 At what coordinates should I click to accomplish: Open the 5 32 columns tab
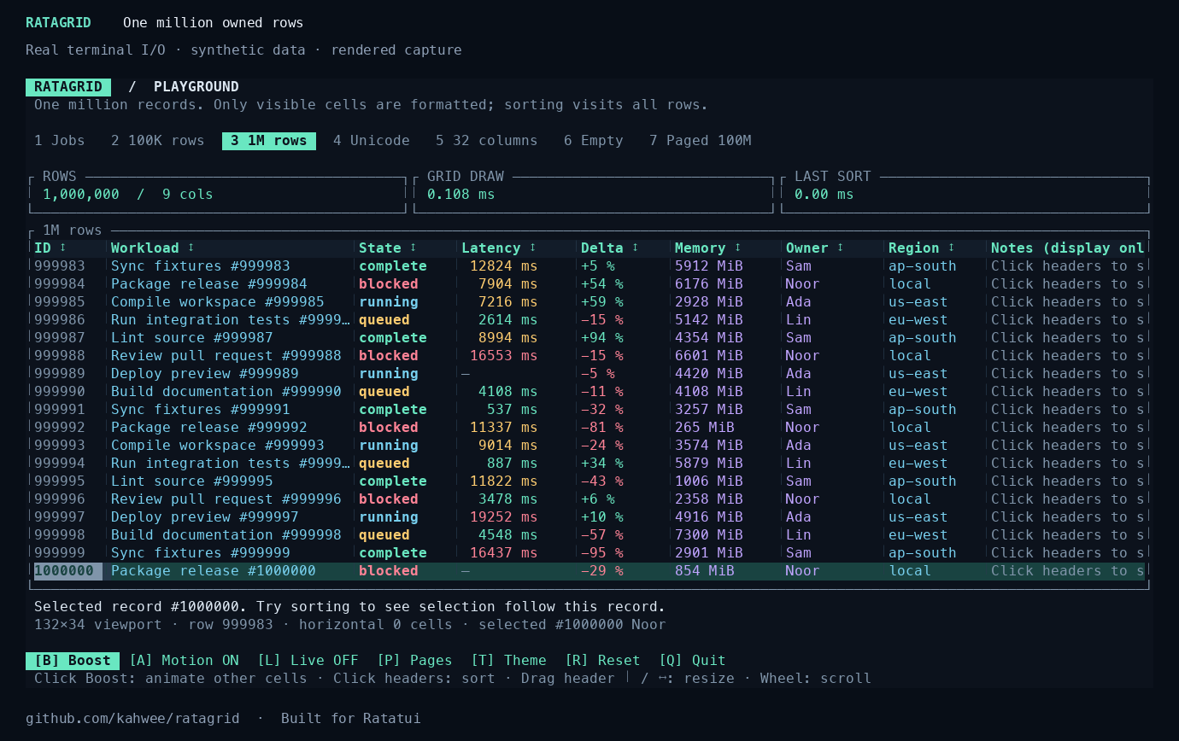487,141
